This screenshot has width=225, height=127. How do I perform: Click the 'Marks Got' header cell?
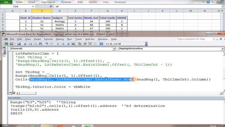(91, 18)
